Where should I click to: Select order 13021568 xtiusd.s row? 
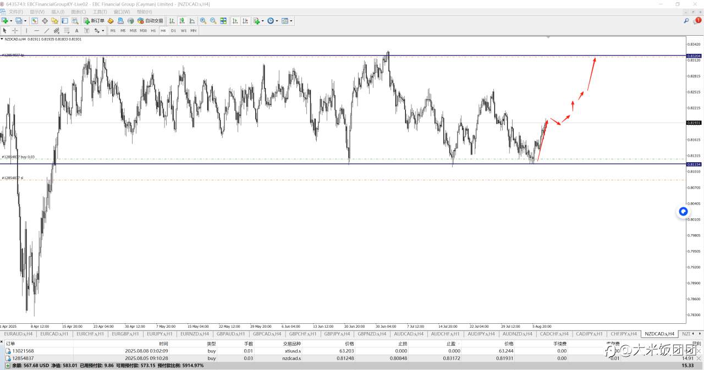pos(352,351)
